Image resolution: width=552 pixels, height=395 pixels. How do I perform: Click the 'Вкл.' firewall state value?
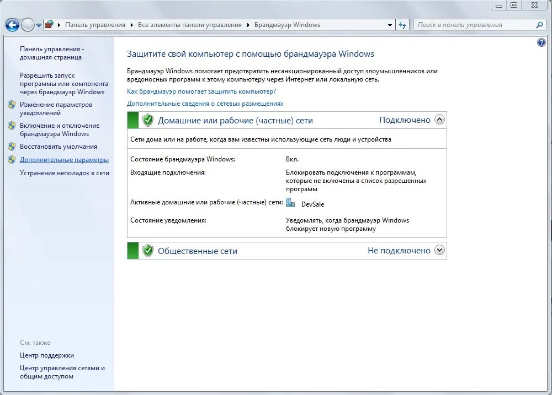click(292, 159)
